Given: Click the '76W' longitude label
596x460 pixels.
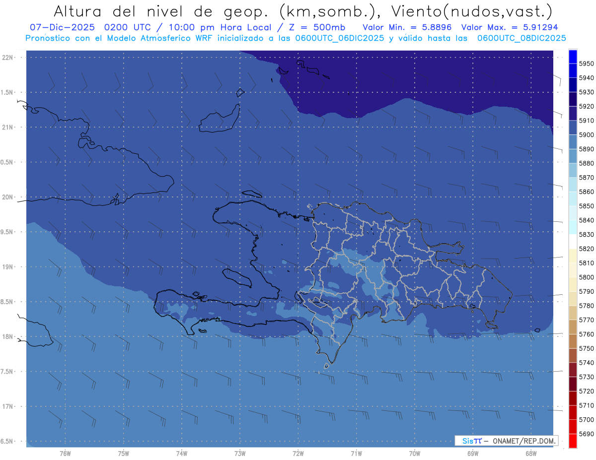Looking at the screenshot, I should pos(65,454).
